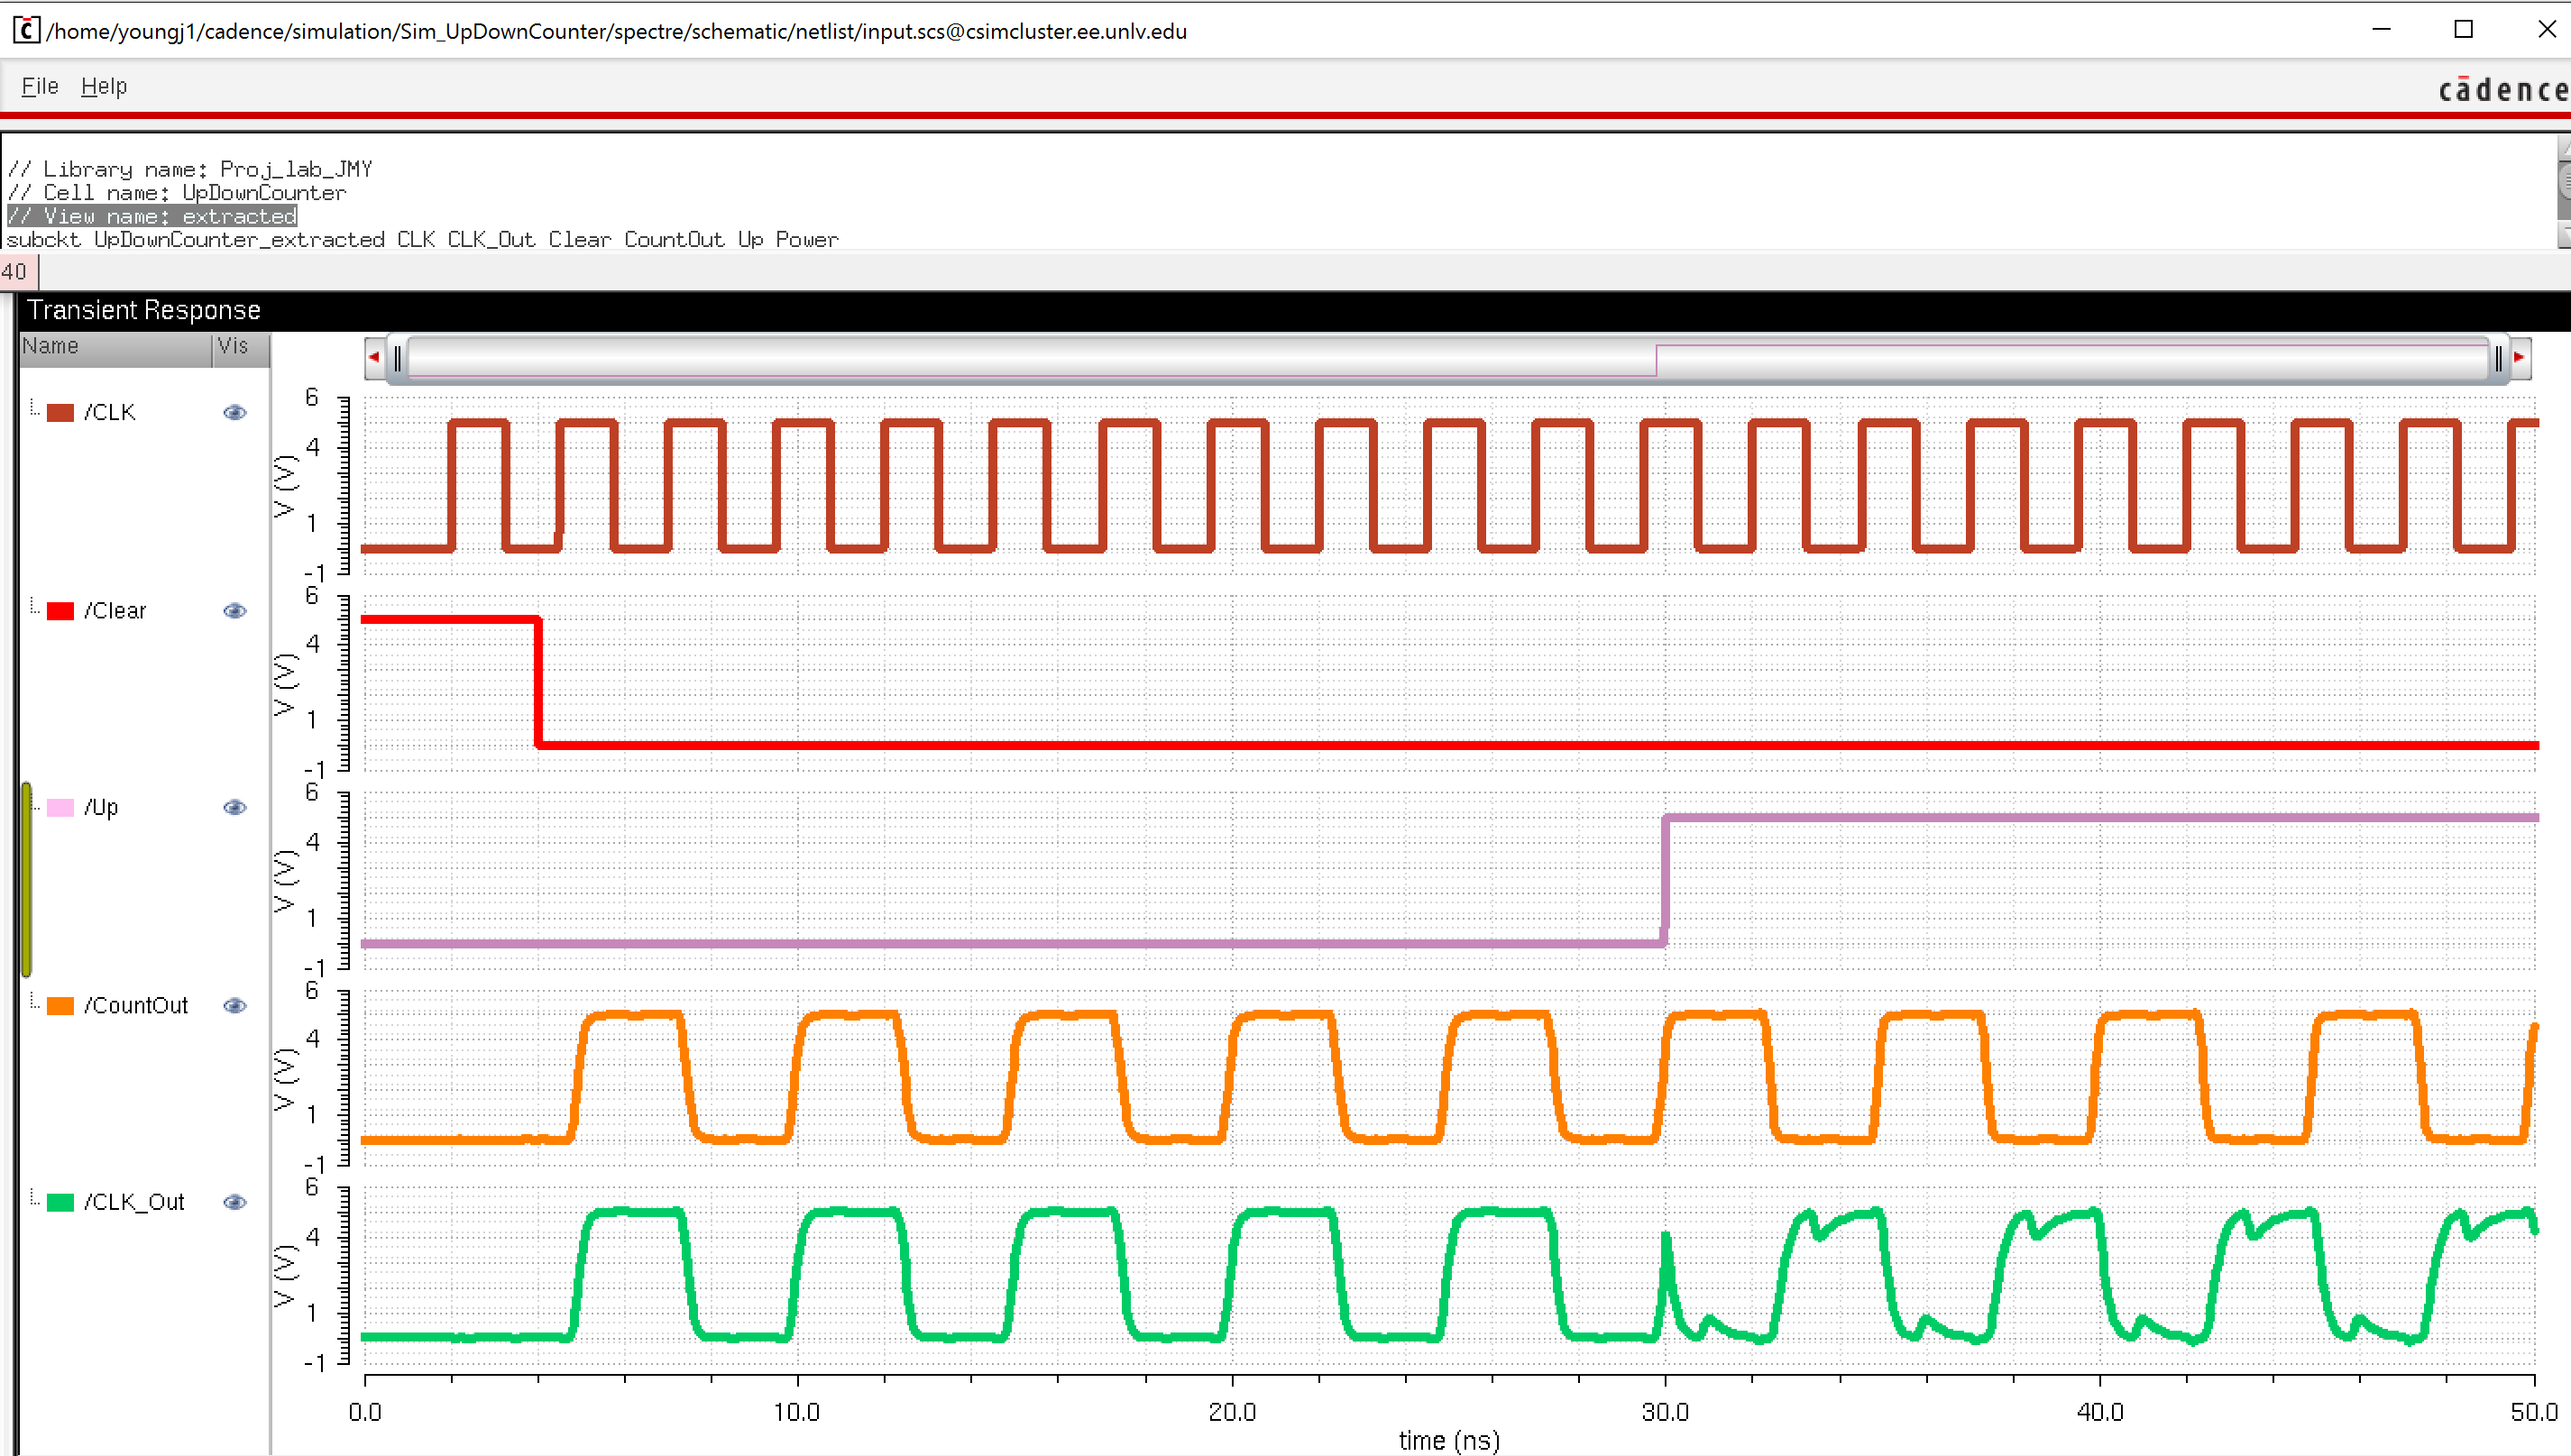This screenshot has width=2571, height=1456.
Task: Click the right handle of time slider
Action: pos(2497,358)
